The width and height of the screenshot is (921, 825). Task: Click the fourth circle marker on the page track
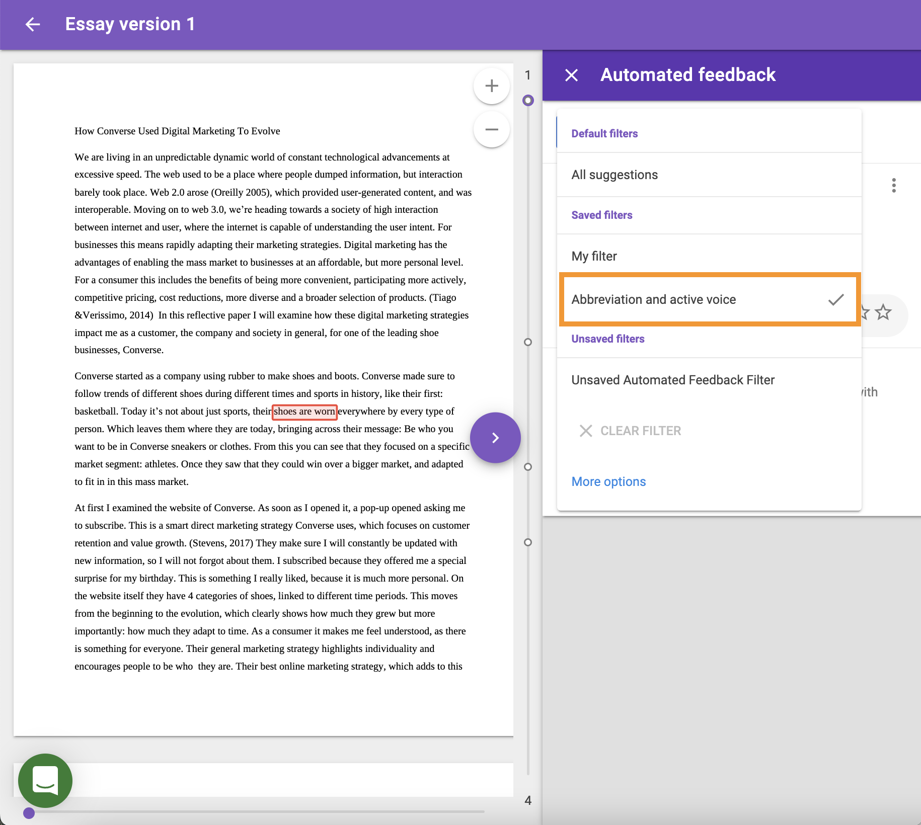click(x=527, y=542)
